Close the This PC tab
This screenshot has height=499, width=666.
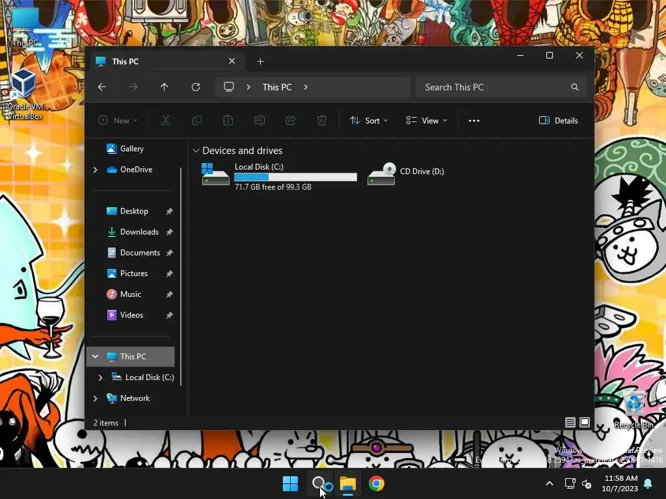click(x=232, y=61)
